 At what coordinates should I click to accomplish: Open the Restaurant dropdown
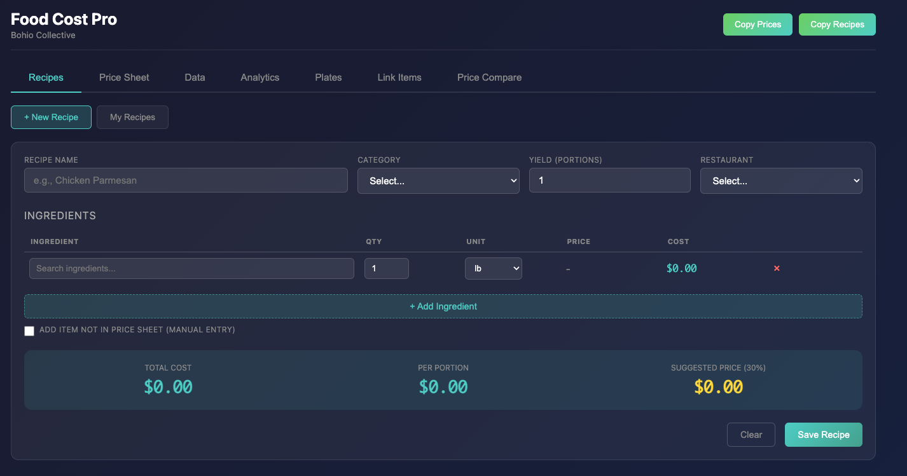point(781,180)
